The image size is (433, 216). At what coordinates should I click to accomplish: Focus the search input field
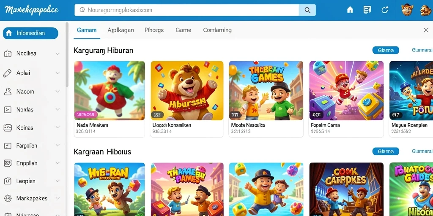tap(187, 10)
